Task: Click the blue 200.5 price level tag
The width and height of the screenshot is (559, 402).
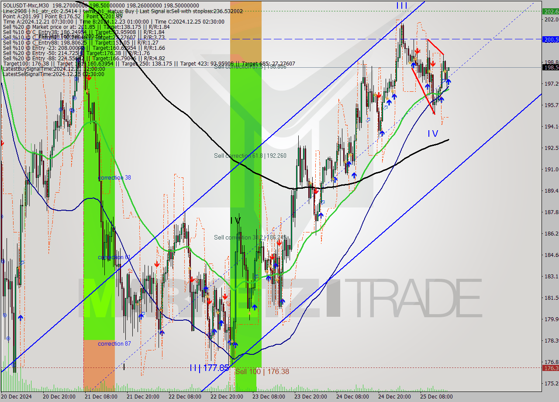Action: pos(550,39)
